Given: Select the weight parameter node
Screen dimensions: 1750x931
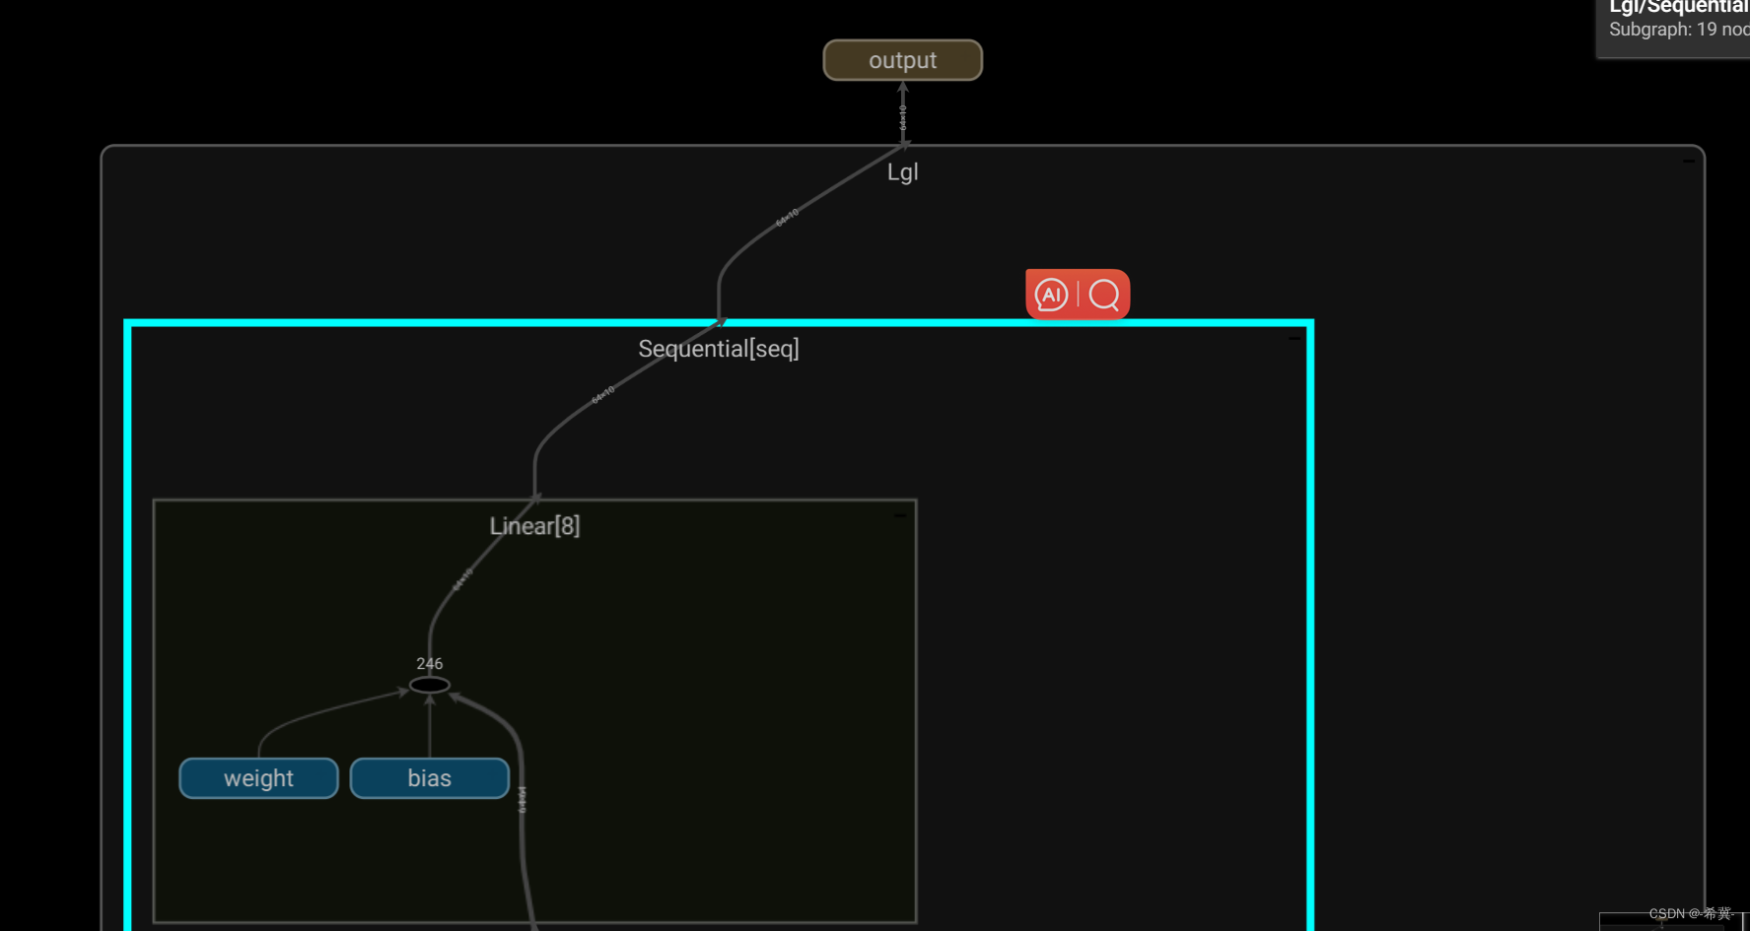Looking at the screenshot, I should point(258,778).
